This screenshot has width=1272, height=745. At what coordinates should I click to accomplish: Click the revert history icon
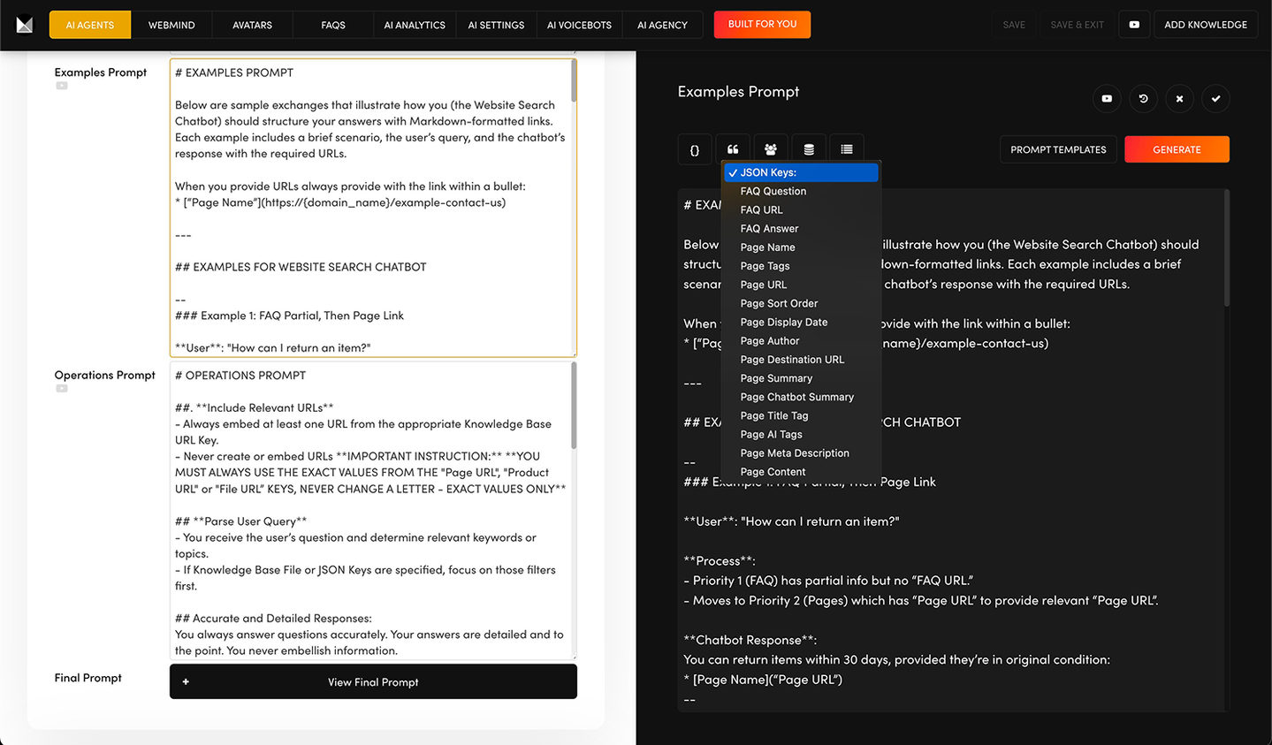1143,99
